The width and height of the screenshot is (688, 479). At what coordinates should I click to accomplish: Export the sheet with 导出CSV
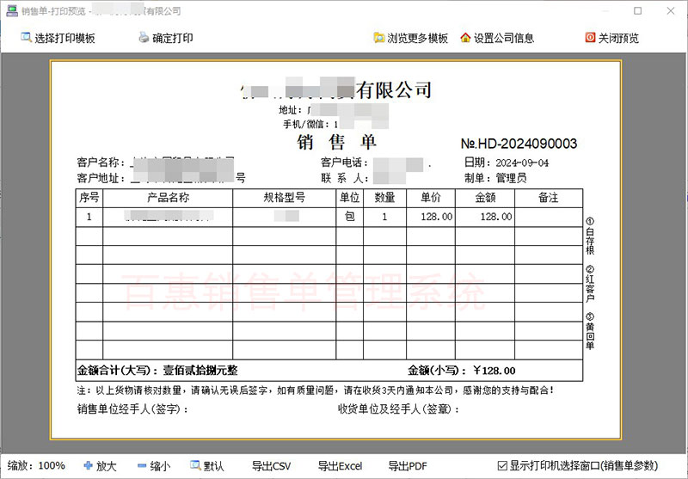pyautogui.click(x=271, y=466)
